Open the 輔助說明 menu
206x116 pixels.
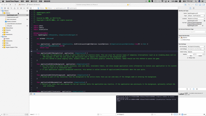click(x=47, y=1)
